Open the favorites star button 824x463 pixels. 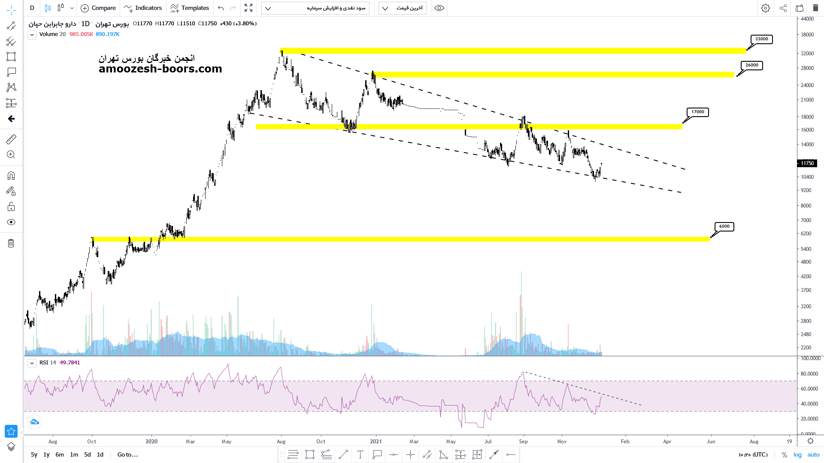tap(11, 431)
